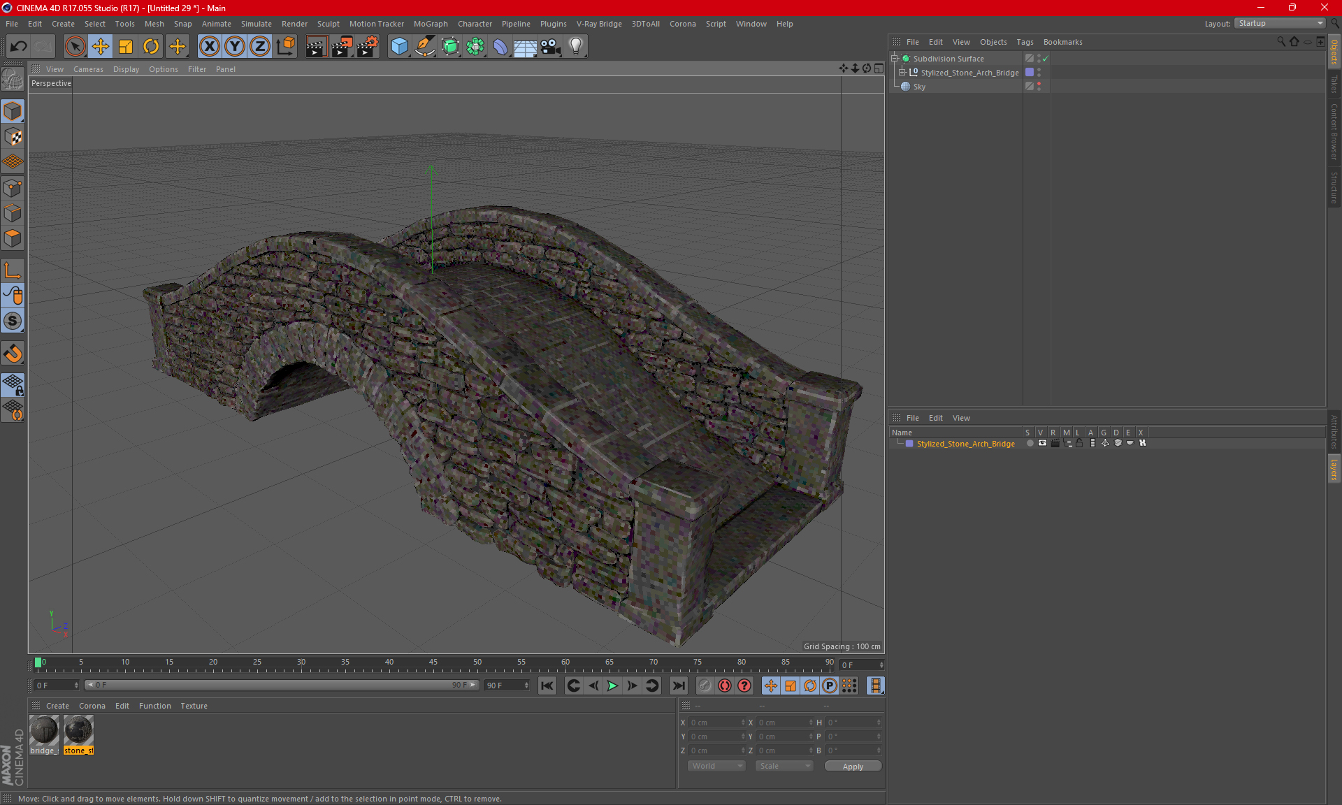Select the Live Selection tool
This screenshot has width=1342, height=805.
(75, 47)
